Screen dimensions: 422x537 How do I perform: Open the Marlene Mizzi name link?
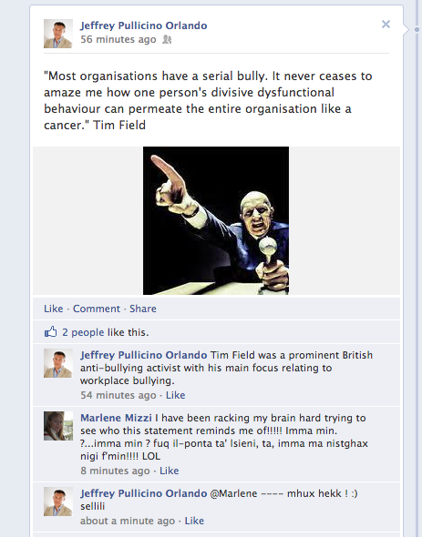pos(116,418)
